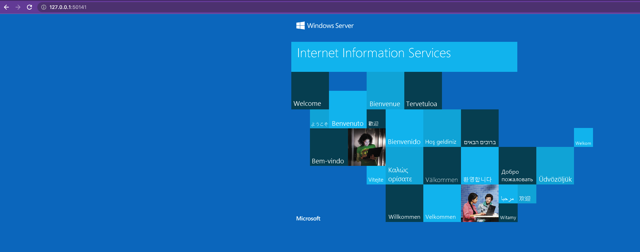Click the simplified Chinese 欢迎 tile

point(527,194)
